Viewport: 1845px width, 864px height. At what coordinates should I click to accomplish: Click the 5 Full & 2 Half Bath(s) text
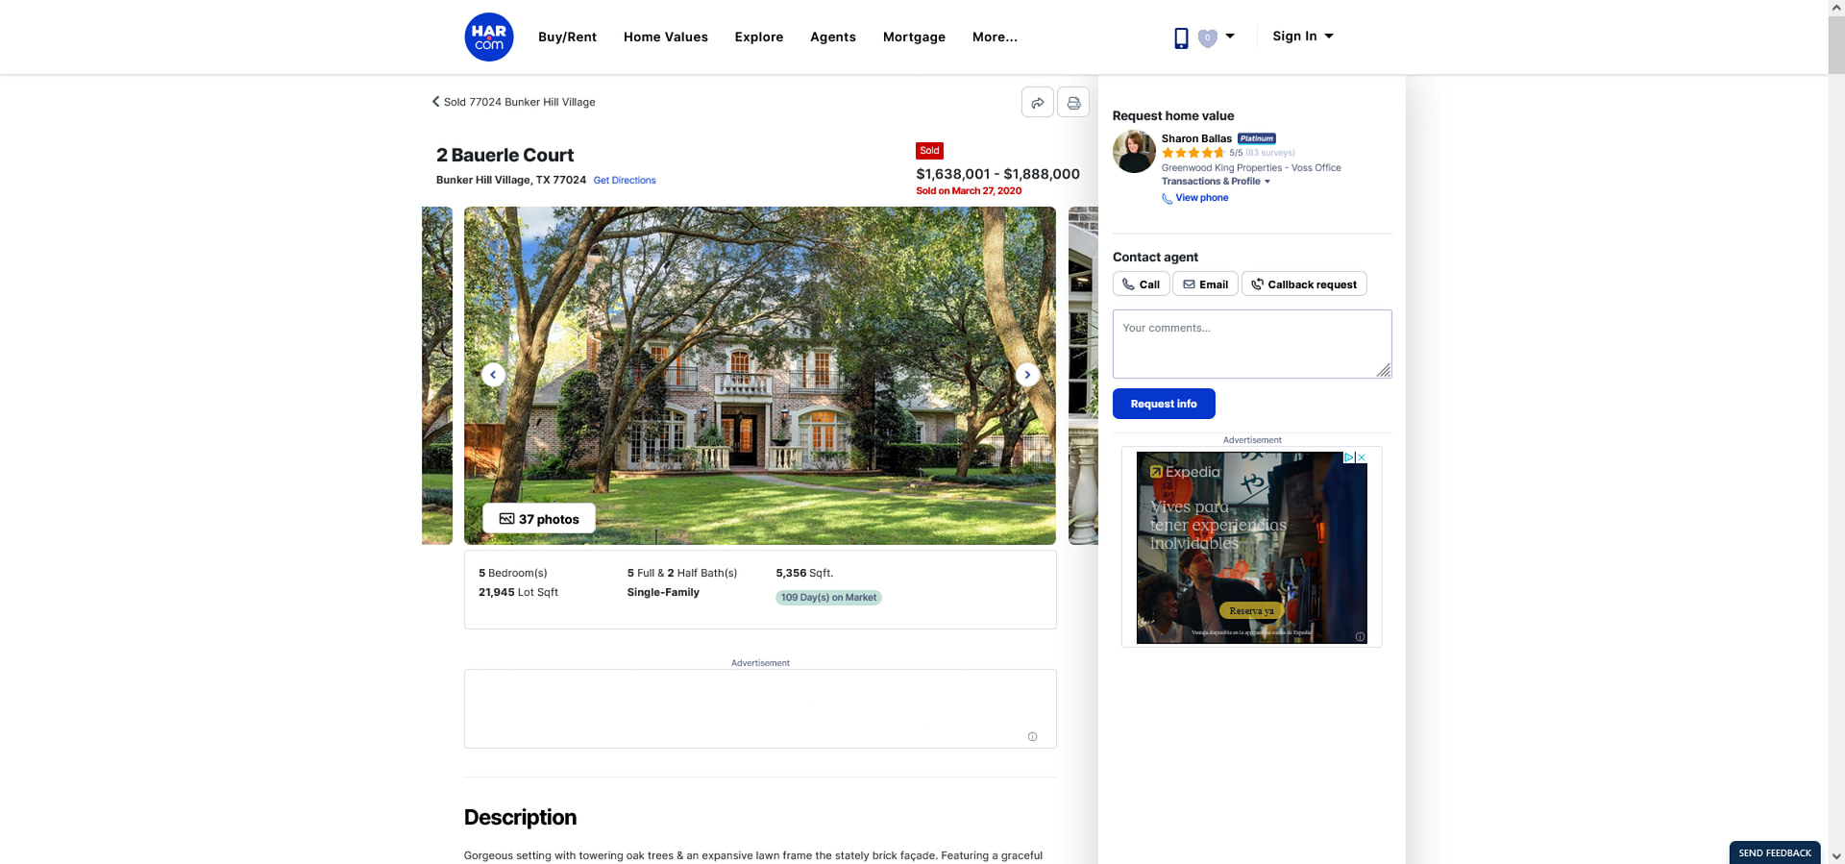coord(682,573)
